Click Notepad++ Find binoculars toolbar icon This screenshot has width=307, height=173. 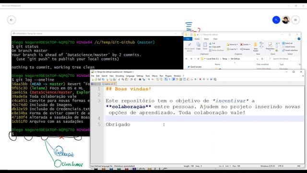(x=140, y=79)
